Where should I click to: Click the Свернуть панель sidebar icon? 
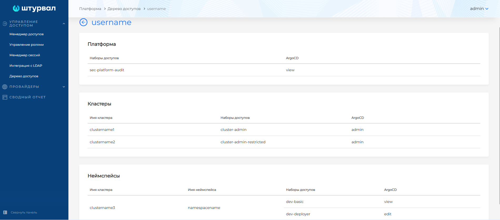coord(5,212)
